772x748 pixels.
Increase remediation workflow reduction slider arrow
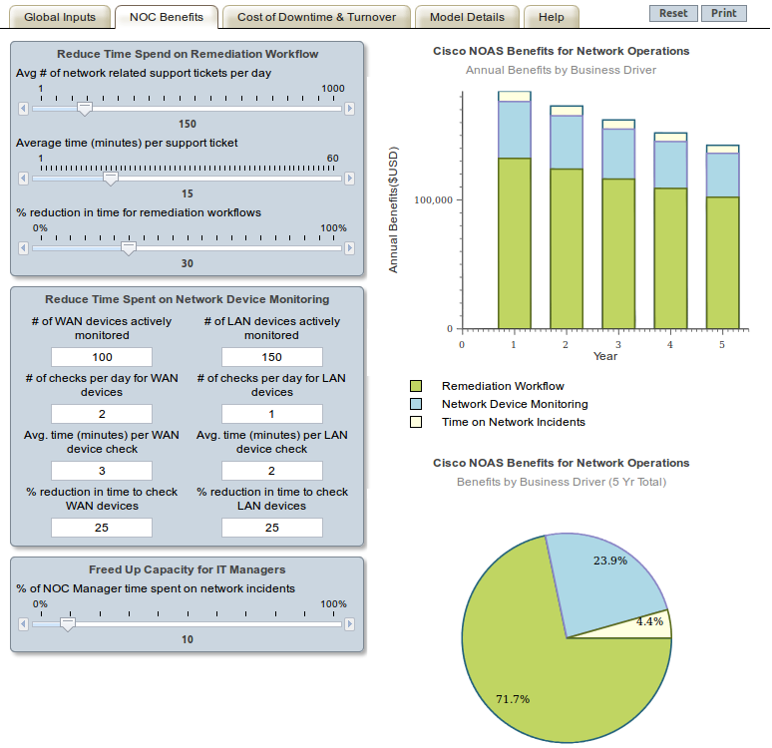[349, 248]
